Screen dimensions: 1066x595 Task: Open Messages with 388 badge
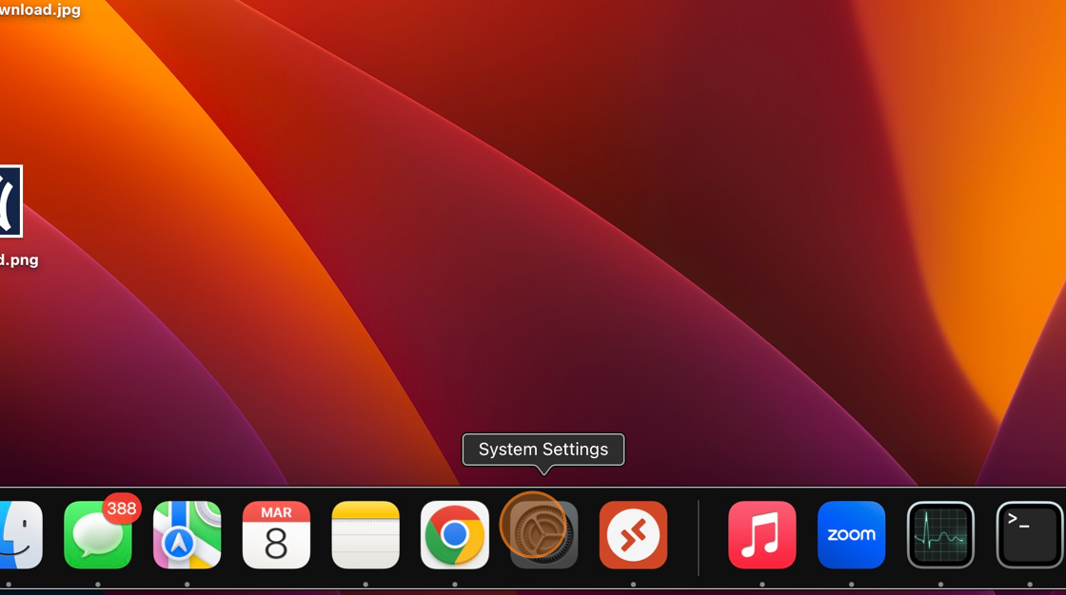(x=98, y=535)
